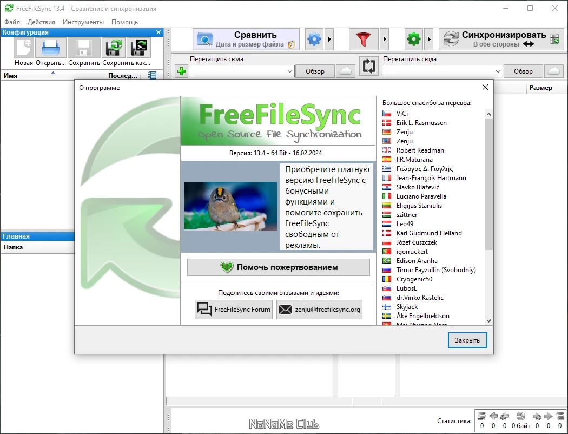Close the Конфигурация panel
This screenshot has width=568, height=434.
pos(158,32)
